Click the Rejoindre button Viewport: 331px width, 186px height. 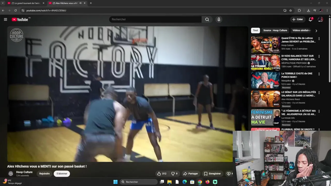[x=44, y=174]
